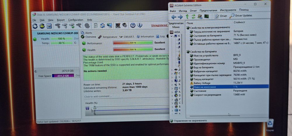Click Стойност column header in AIDA64
The image size is (292, 136).
[x=239, y=22]
